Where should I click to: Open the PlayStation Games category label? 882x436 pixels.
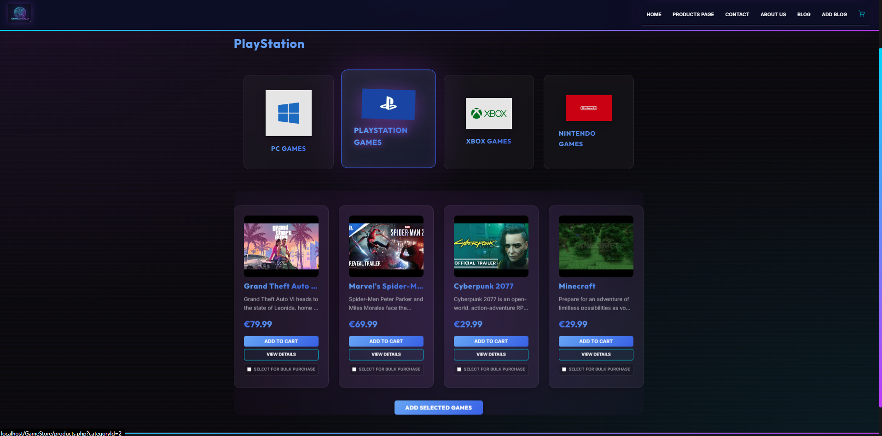coord(381,136)
